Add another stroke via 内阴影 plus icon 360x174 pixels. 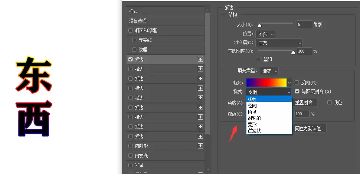(x=200, y=146)
